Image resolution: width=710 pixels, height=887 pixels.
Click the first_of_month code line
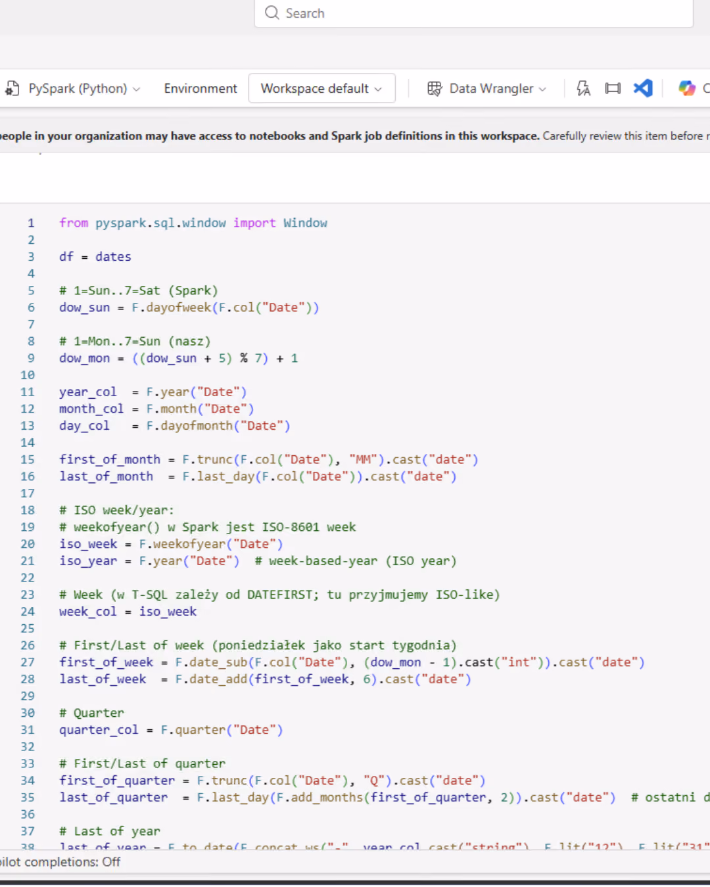coord(269,459)
